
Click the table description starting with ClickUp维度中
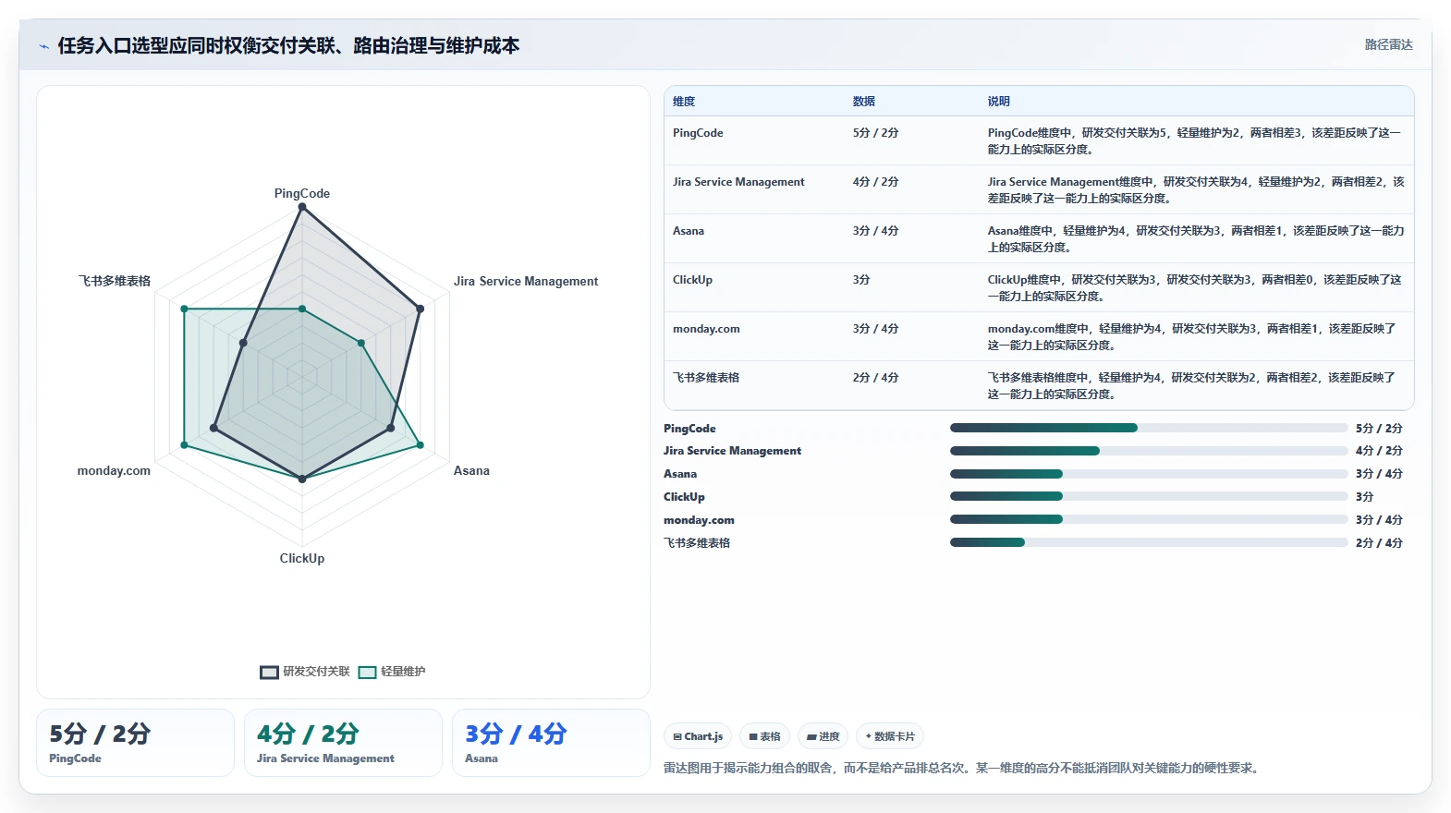tap(1195, 288)
